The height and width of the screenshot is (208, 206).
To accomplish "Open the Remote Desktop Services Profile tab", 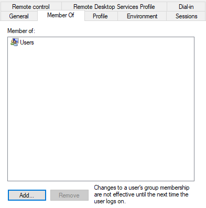I will click(114, 7).
